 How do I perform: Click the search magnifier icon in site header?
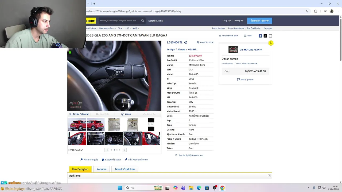point(143,21)
